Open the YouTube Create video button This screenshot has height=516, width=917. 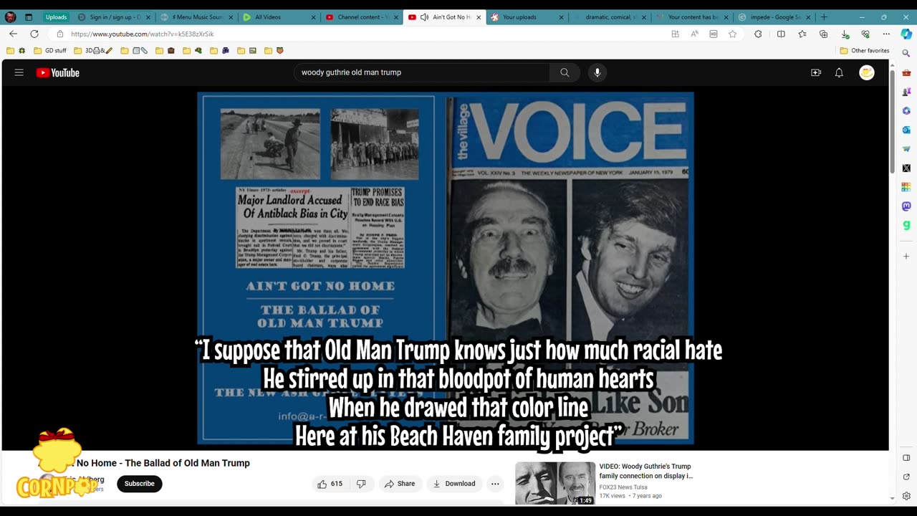tap(816, 72)
